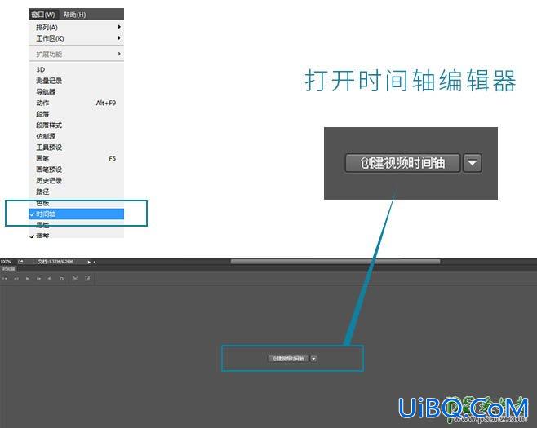Open the transition icon in timeline toolbar
The width and height of the screenshot is (537, 428).
click(x=87, y=279)
